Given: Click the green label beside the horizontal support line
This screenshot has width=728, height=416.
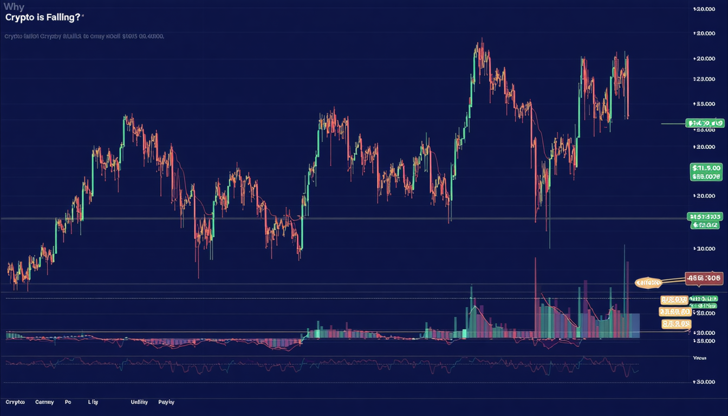Looking at the screenshot, I should pyautogui.click(x=705, y=217).
